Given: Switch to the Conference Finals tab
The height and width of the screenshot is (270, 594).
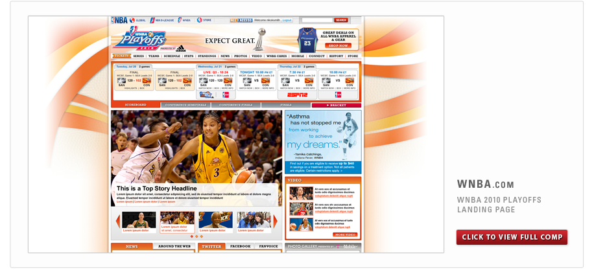Looking at the screenshot, I should pyautogui.click(x=233, y=105).
